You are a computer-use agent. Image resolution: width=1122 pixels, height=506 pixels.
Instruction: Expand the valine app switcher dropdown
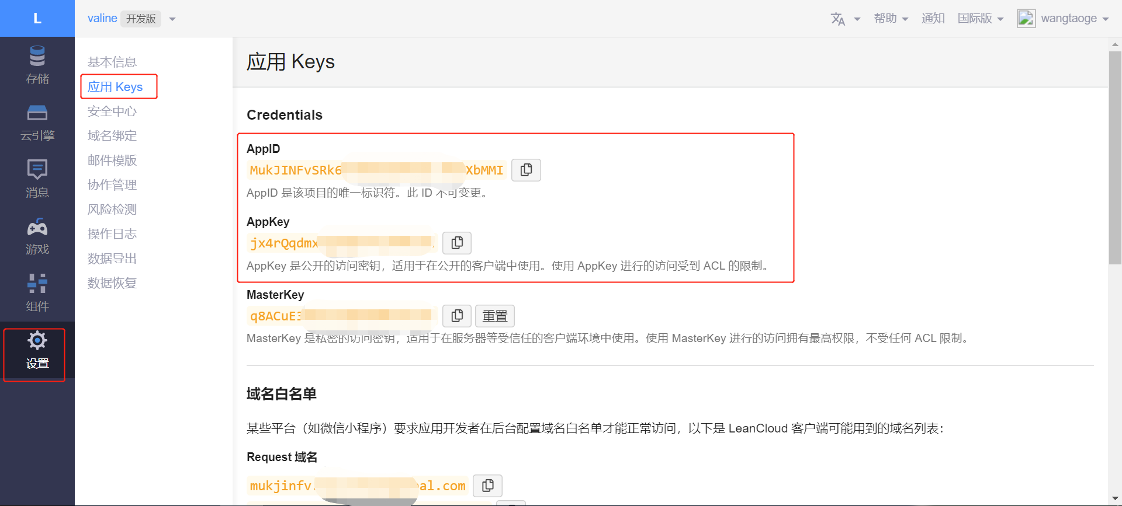pos(172,19)
